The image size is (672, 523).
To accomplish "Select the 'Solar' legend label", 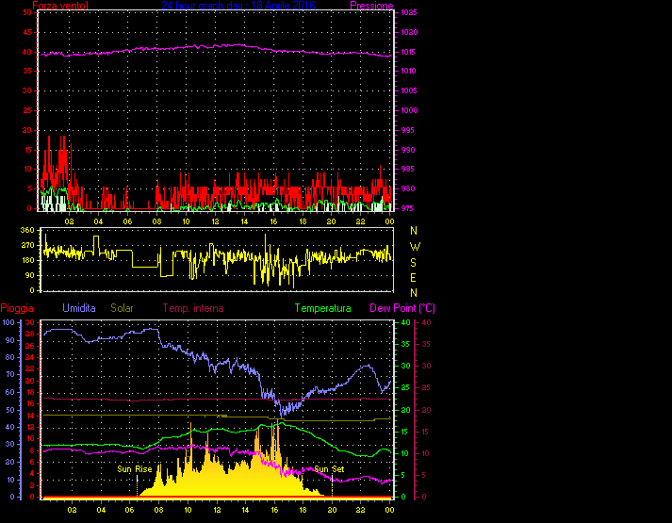I will 122,308.
